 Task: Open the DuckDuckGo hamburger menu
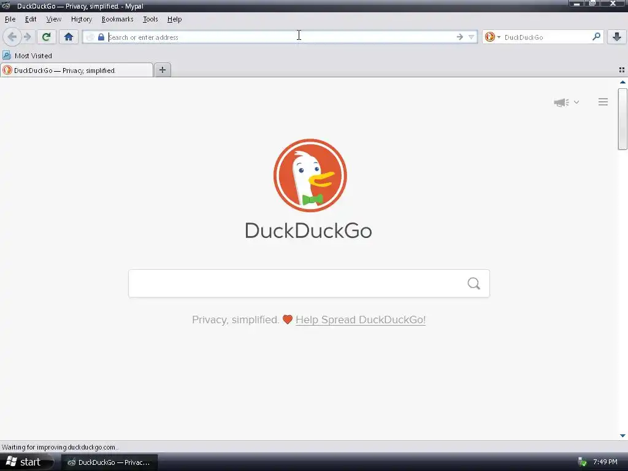coord(603,102)
